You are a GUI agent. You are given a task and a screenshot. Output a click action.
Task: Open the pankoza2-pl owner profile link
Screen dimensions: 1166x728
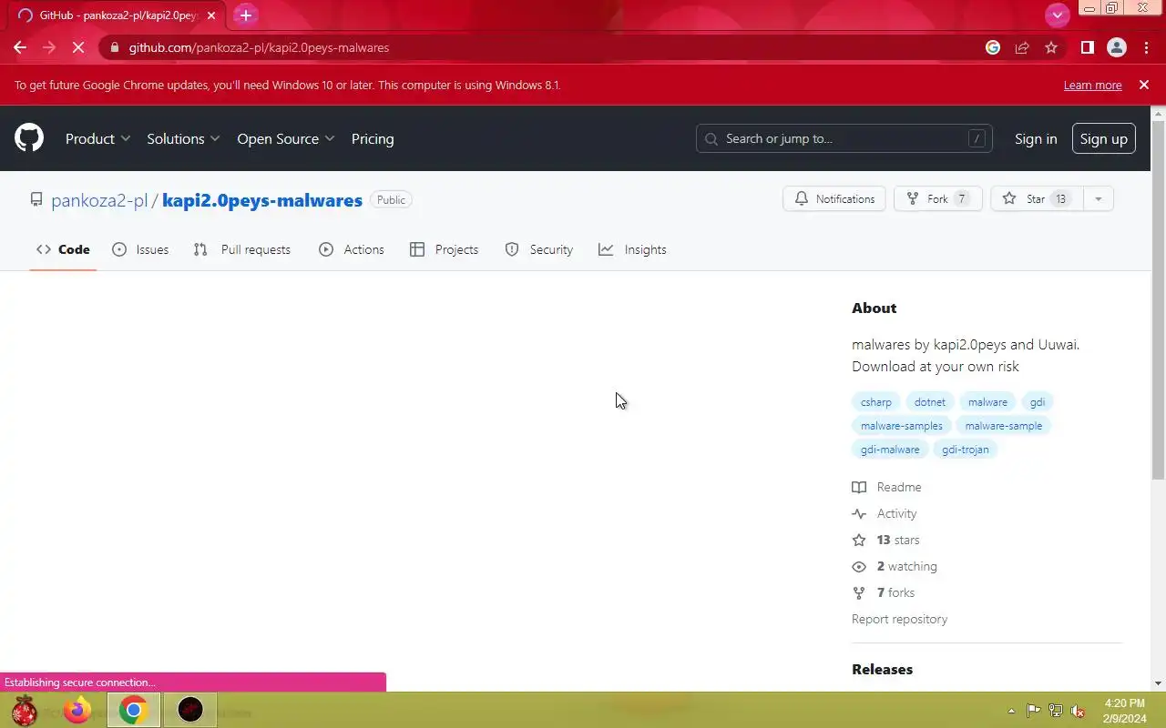99,200
